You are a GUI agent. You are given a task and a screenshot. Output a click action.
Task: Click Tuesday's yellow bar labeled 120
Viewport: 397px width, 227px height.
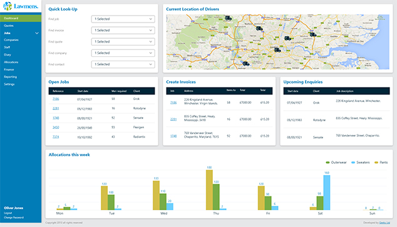coord(105,198)
